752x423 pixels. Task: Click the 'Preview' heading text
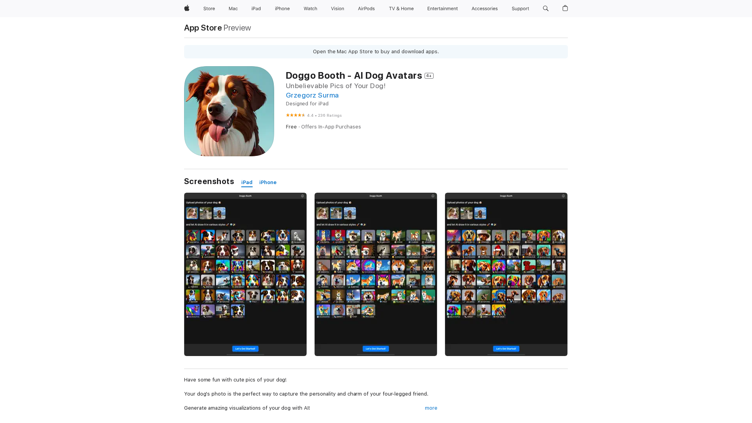(x=237, y=28)
